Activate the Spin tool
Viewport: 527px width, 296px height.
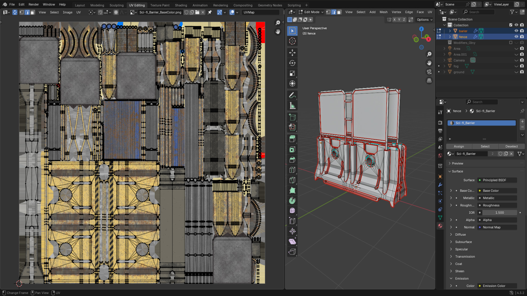click(x=292, y=201)
